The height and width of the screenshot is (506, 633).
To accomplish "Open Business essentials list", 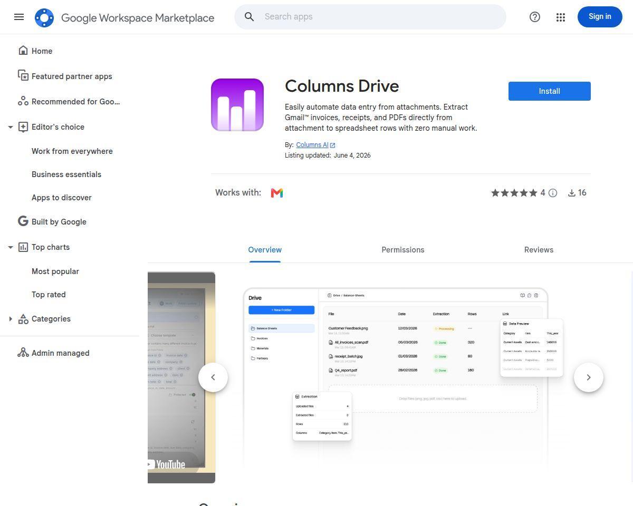I will pyautogui.click(x=66, y=174).
